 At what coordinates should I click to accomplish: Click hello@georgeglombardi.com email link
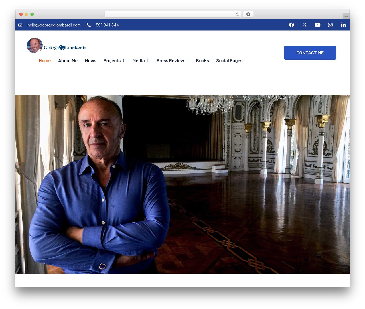[54, 25]
